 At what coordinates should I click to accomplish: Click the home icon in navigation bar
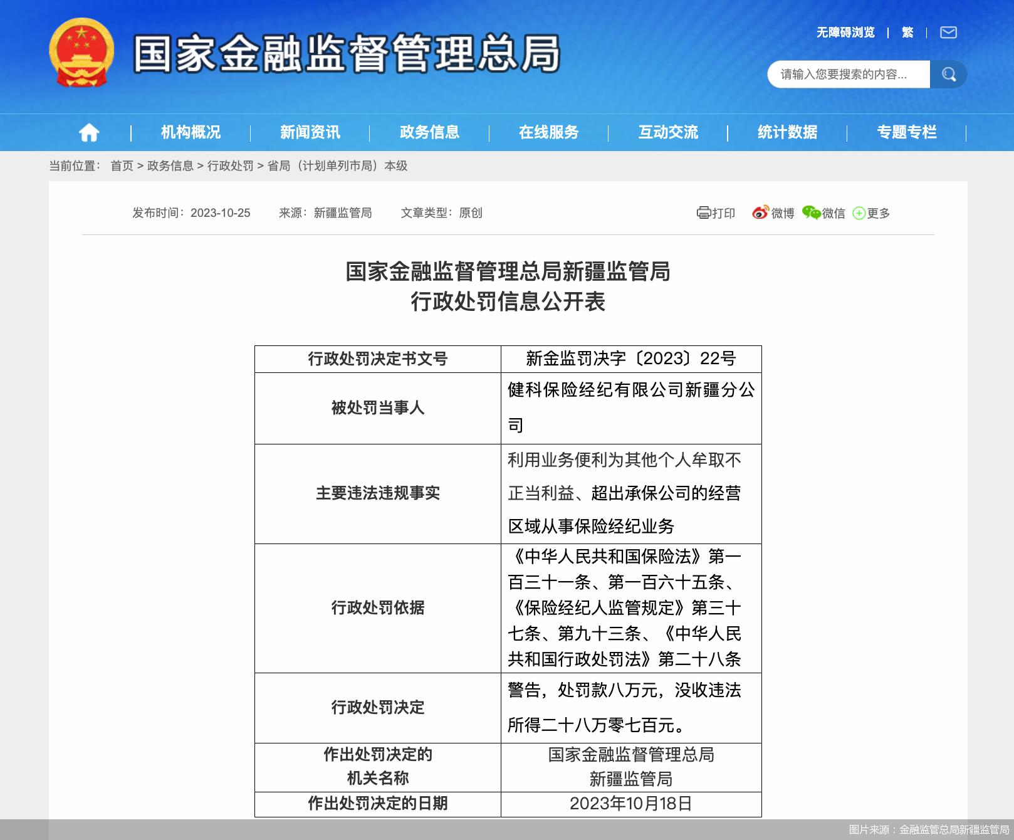[x=89, y=132]
